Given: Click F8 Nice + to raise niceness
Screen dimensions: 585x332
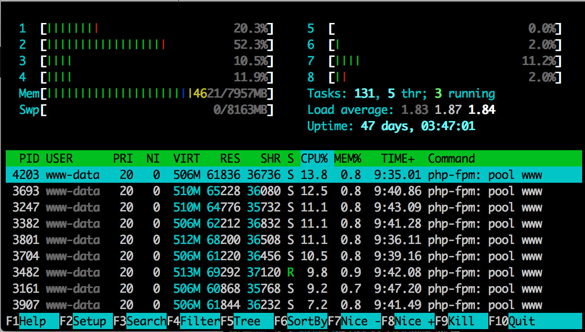Looking at the screenshot, I should [x=408, y=321].
